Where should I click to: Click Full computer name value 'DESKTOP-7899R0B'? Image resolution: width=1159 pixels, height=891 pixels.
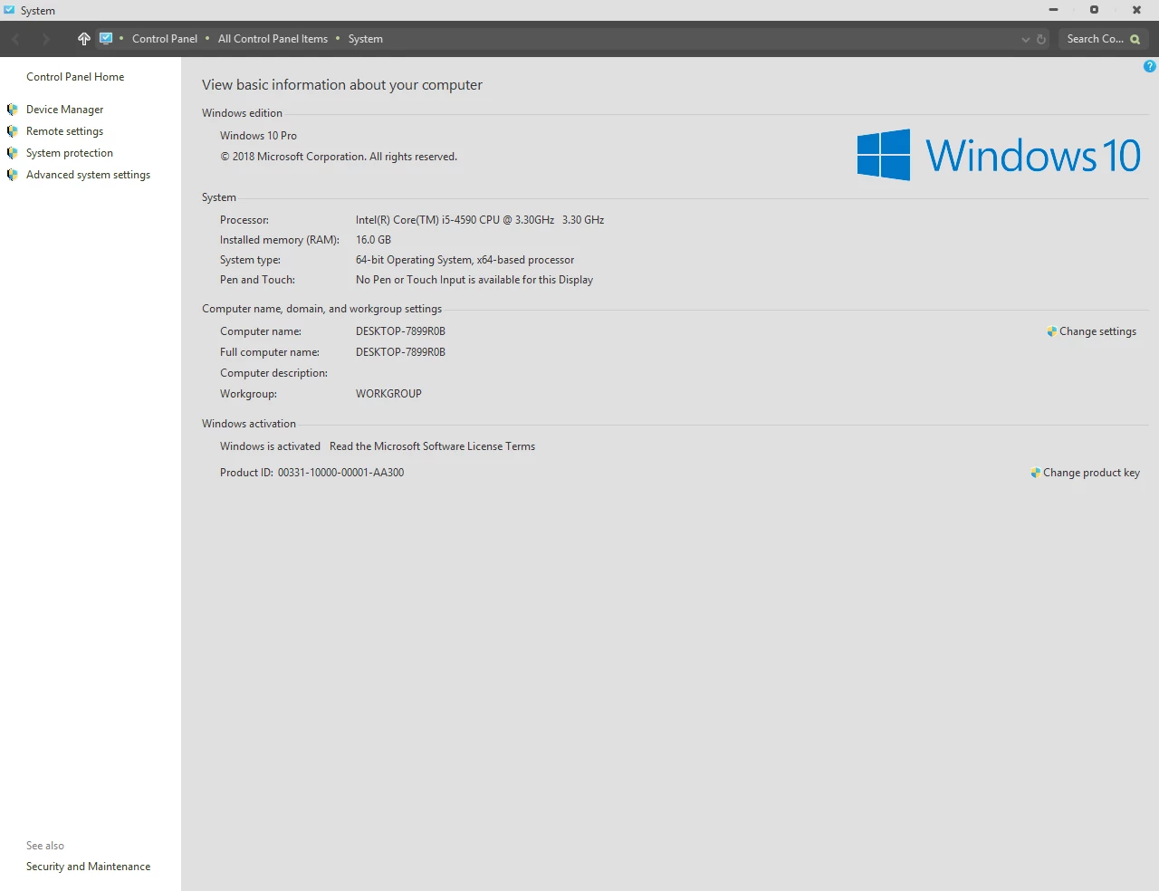tap(400, 352)
